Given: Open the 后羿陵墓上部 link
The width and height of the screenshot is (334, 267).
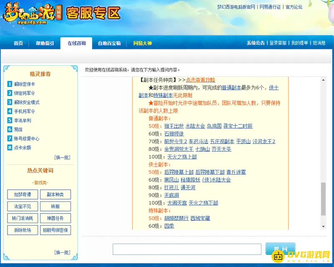Looking at the screenshot, I should 179,172.
